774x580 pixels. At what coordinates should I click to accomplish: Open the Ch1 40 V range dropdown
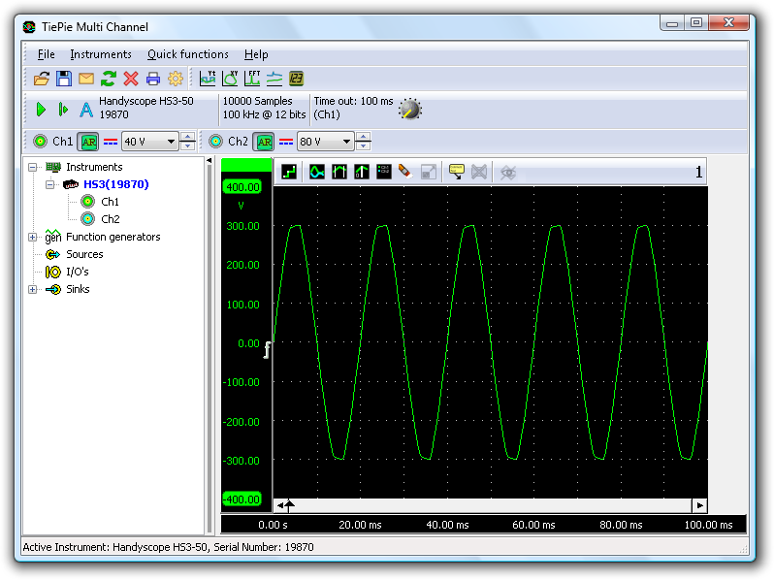point(172,142)
